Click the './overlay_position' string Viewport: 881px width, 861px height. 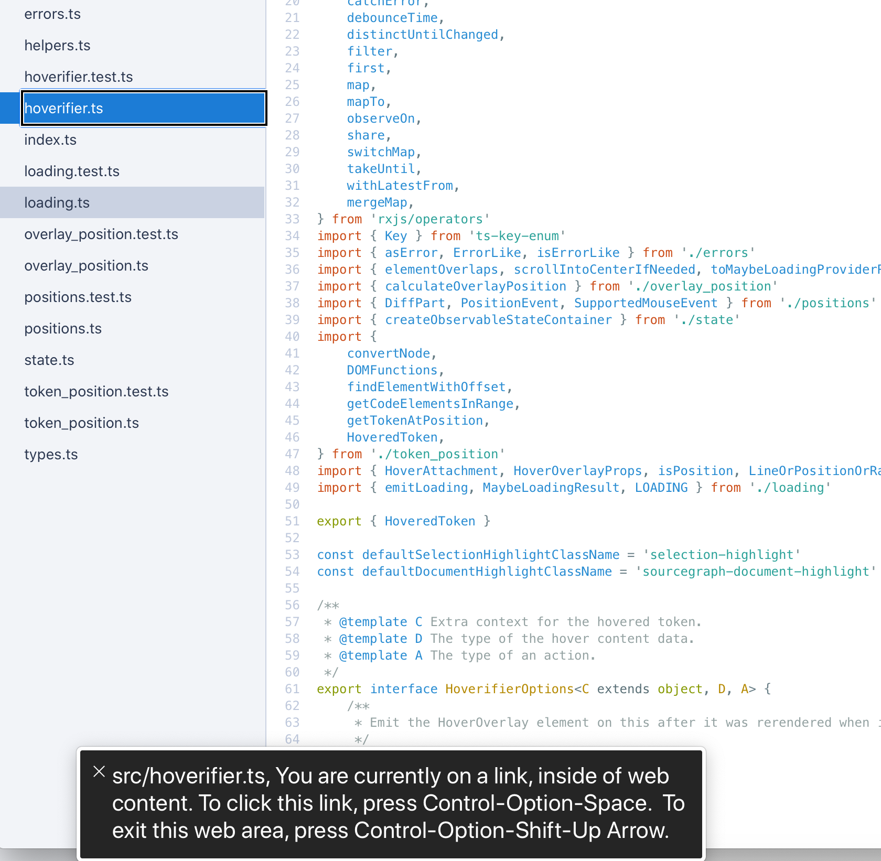pos(703,286)
